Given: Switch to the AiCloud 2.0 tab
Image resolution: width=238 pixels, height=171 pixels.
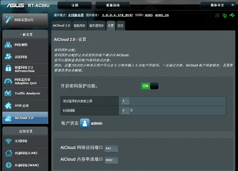Looking at the screenshot, I should [61, 26].
